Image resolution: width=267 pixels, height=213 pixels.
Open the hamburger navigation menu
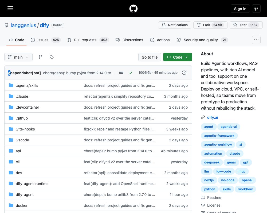pyautogui.click(x=10, y=8)
